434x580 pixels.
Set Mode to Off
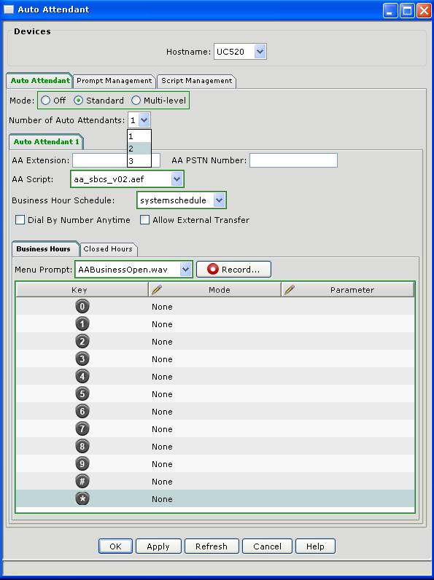click(45, 101)
